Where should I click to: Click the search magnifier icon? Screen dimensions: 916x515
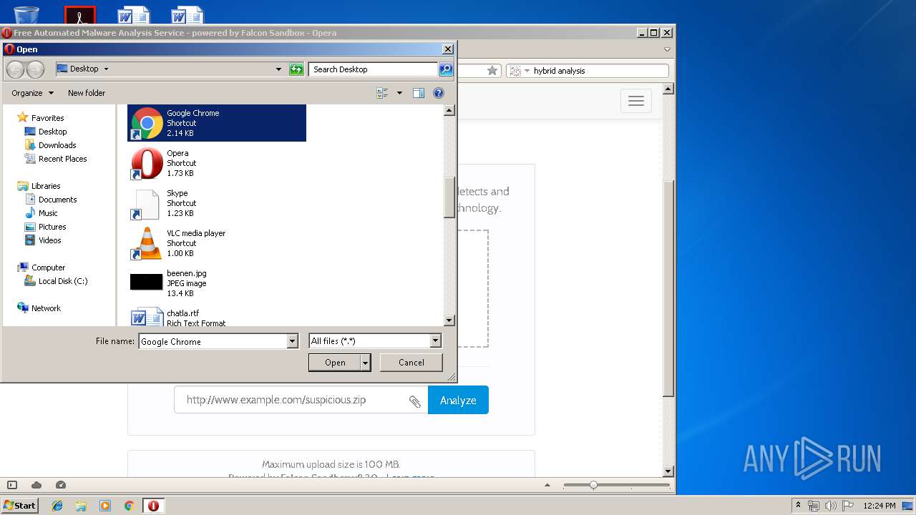(x=446, y=69)
